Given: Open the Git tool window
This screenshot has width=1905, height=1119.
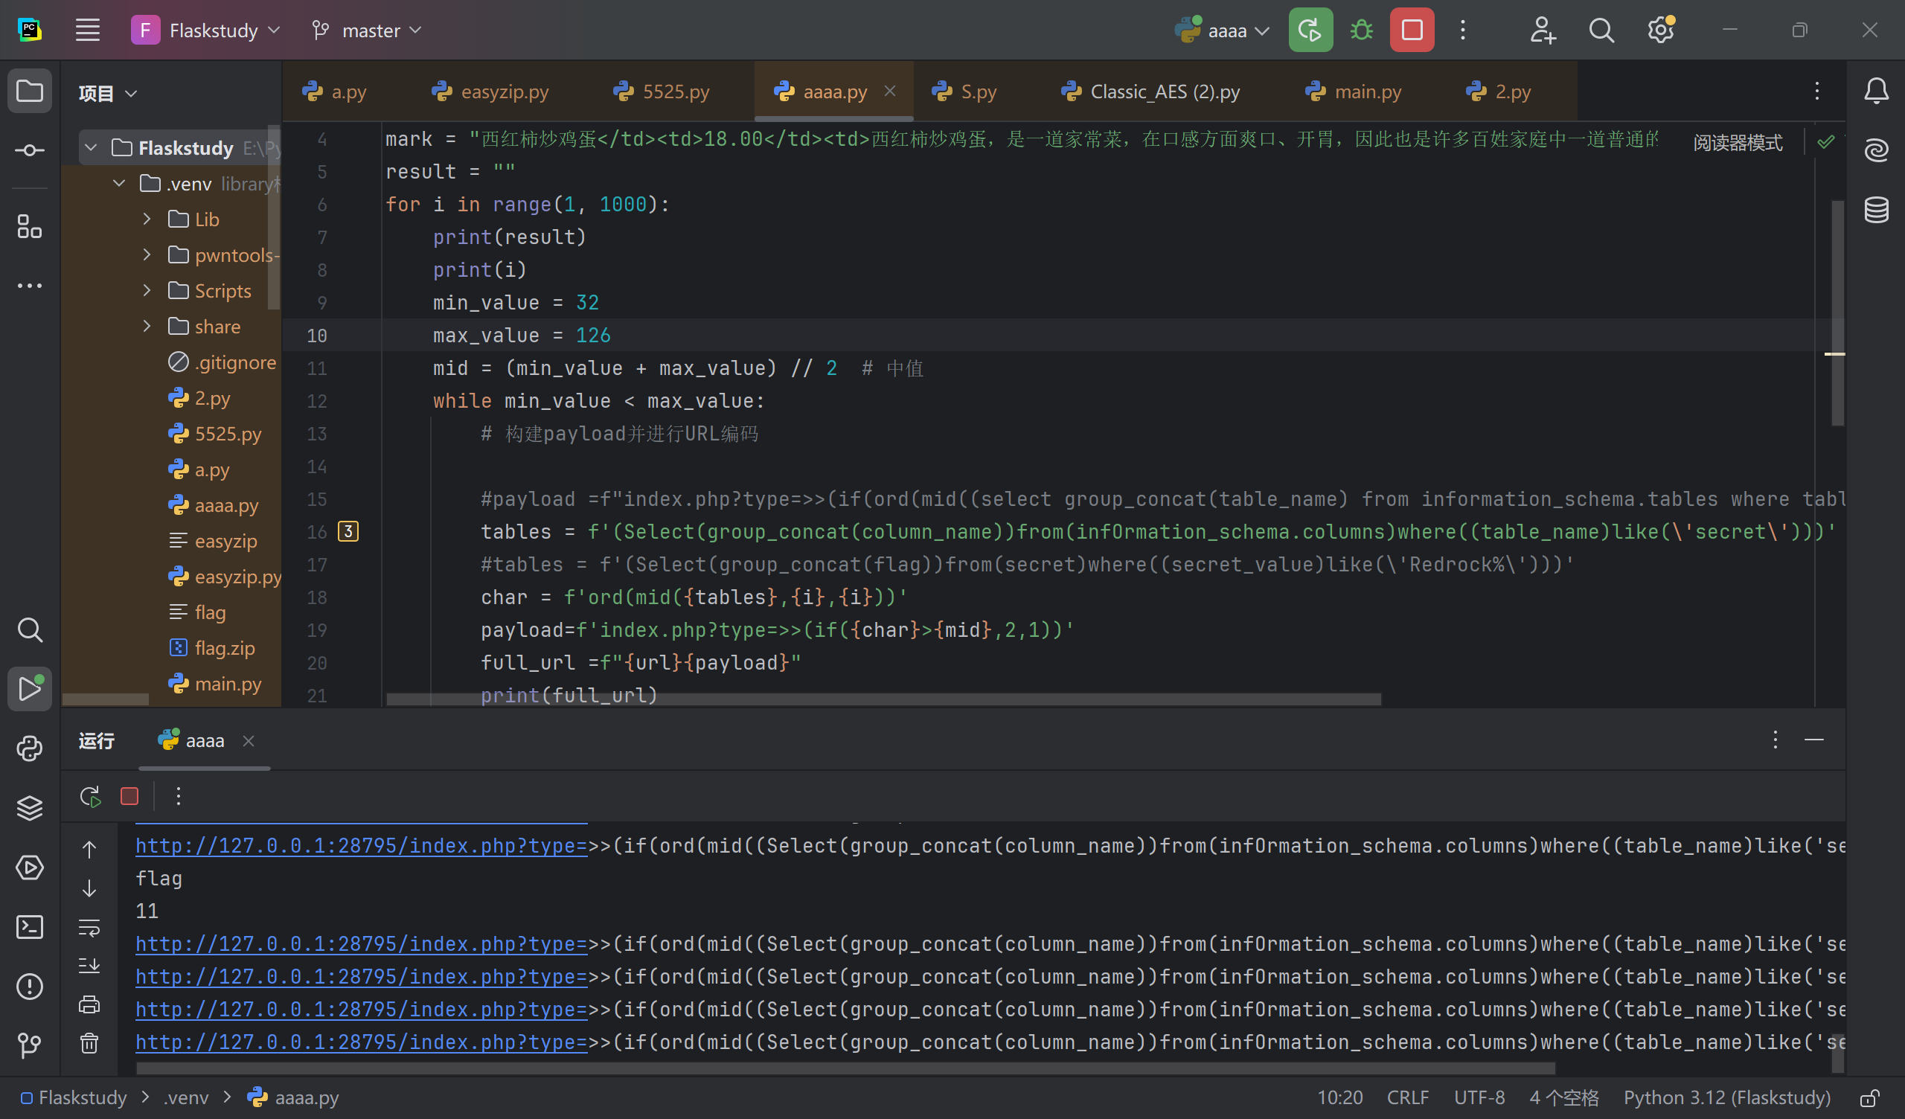Looking at the screenshot, I should 30,1045.
